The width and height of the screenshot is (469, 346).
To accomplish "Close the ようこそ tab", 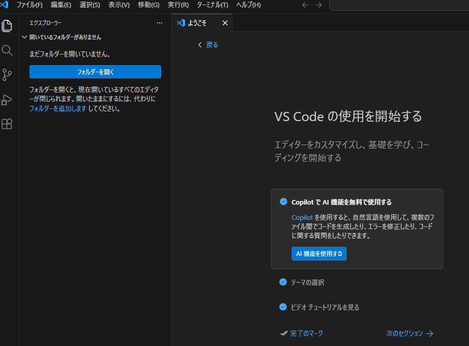I will click(x=225, y=23).
